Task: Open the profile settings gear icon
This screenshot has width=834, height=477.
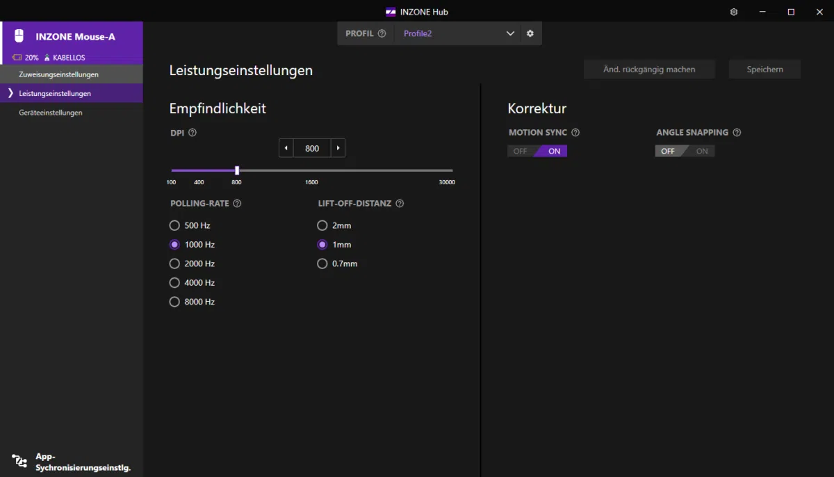Action: pos(530,33)
